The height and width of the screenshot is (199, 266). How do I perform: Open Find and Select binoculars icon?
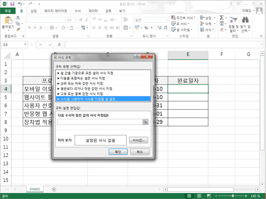pyautogui.click(x=245, y=20)
